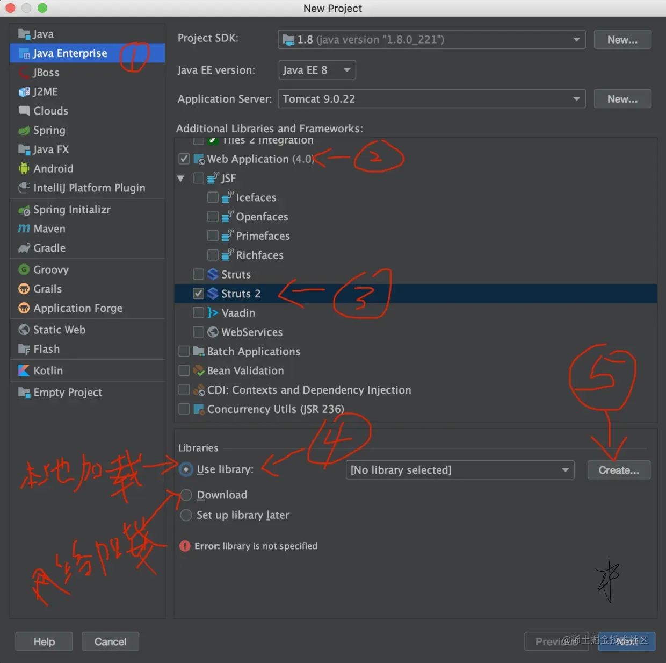This screenshot has height=663, width=666.
Task: Click the Vaadin framework icon
Action: [213, 313]
